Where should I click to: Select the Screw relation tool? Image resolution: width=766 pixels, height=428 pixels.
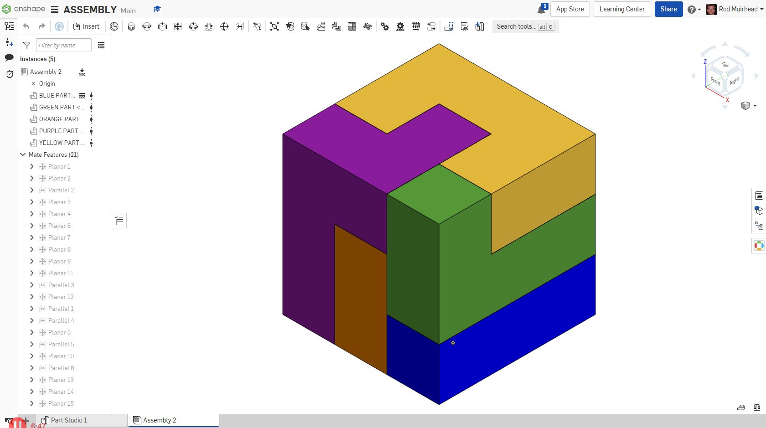pos(416,26)
